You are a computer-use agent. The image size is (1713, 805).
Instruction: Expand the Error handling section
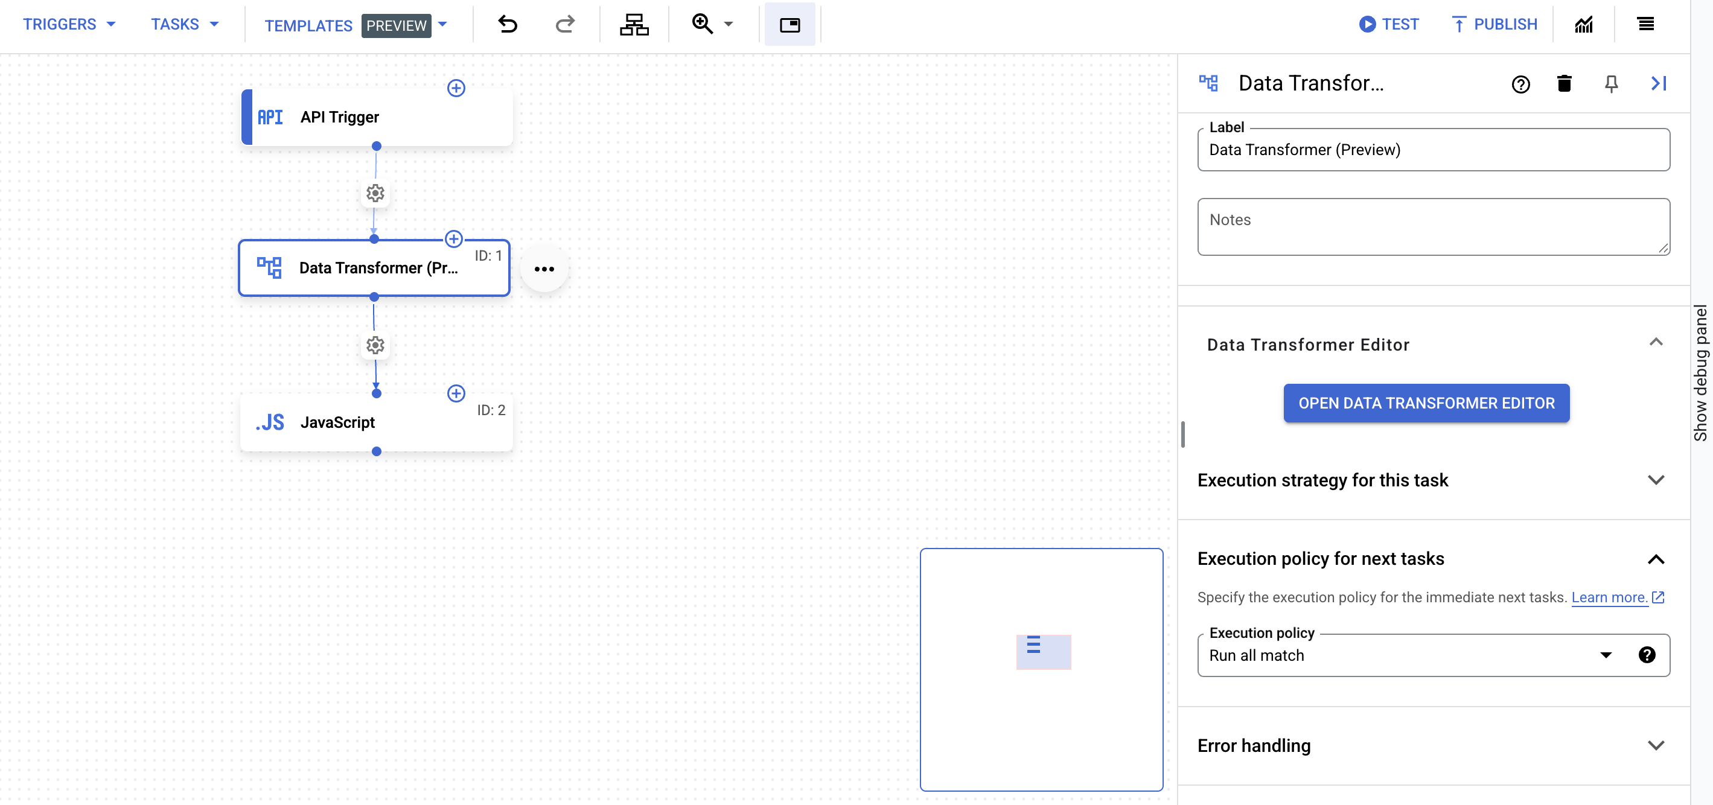pos(1656,745)
